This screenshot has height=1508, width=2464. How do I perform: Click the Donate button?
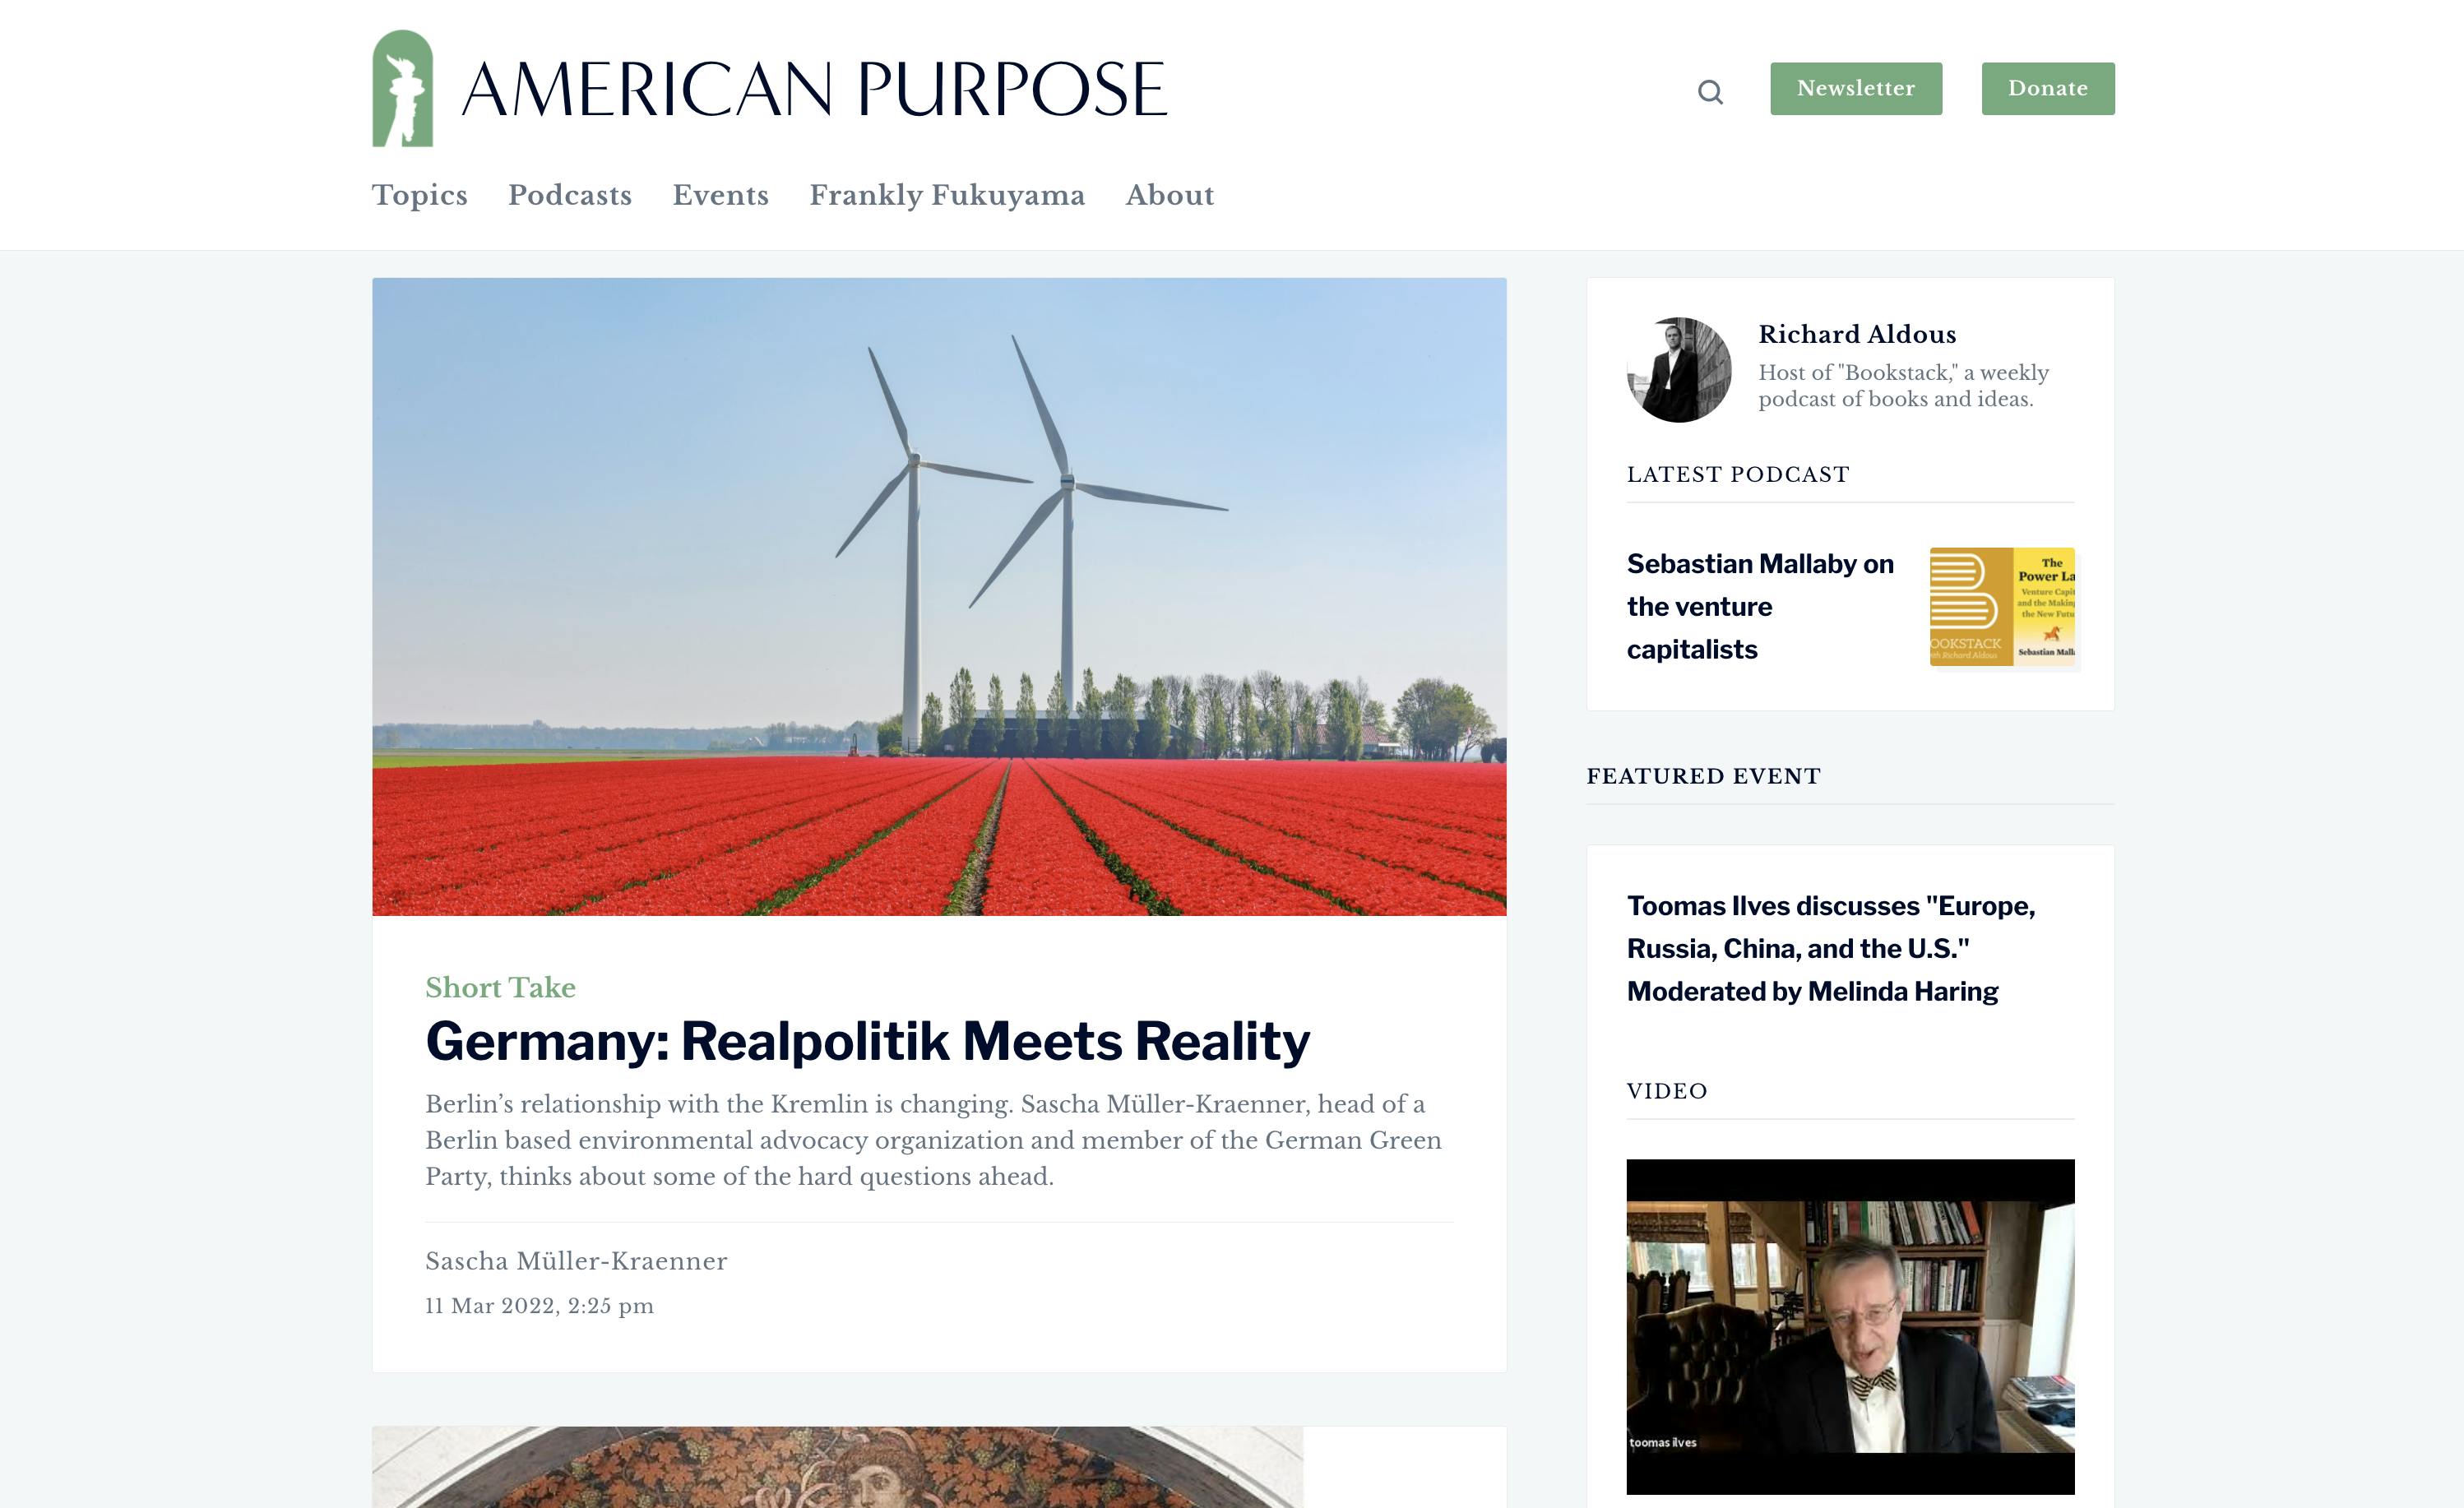(2048, 88)
